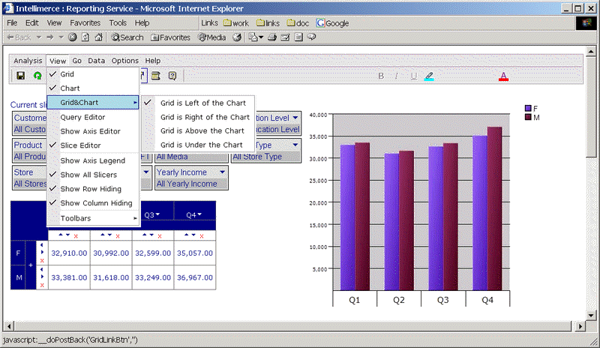Image resolution: width=600 pixels, height=348 pixels.
Task: Pick the highlight color pen swatch
Action: [429, 76]
